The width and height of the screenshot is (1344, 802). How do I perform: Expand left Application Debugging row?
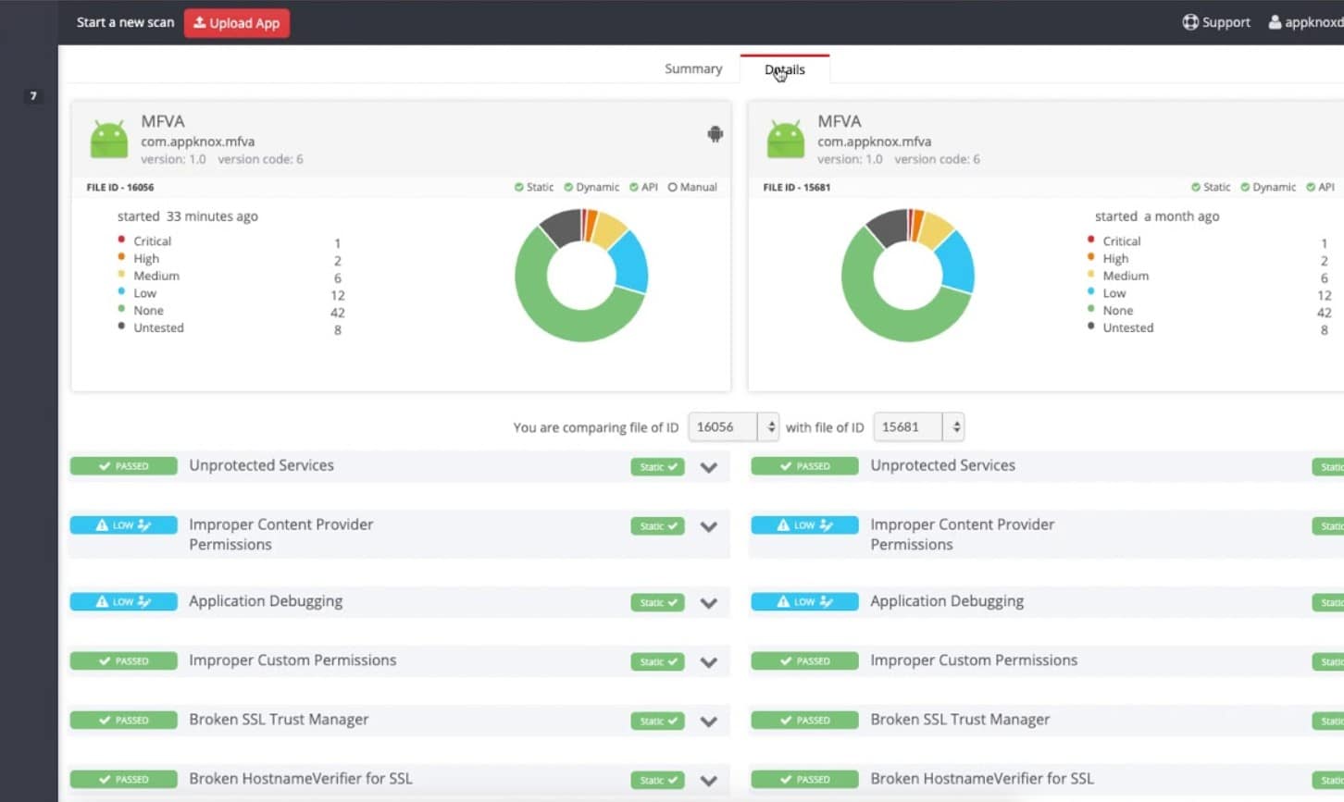point(709,603)
